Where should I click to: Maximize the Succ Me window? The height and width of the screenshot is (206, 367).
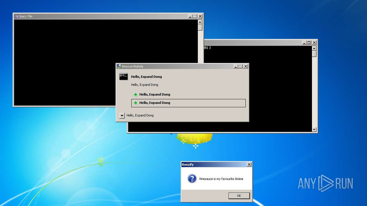point(195,16)
